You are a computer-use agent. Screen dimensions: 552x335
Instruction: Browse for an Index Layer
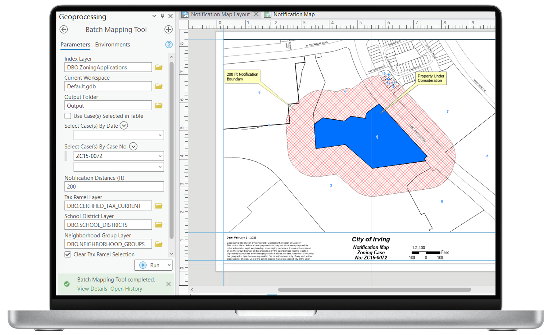(159, 67)
